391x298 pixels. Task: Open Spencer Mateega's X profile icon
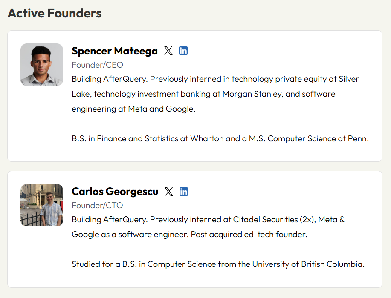click(x=168, y=51)
